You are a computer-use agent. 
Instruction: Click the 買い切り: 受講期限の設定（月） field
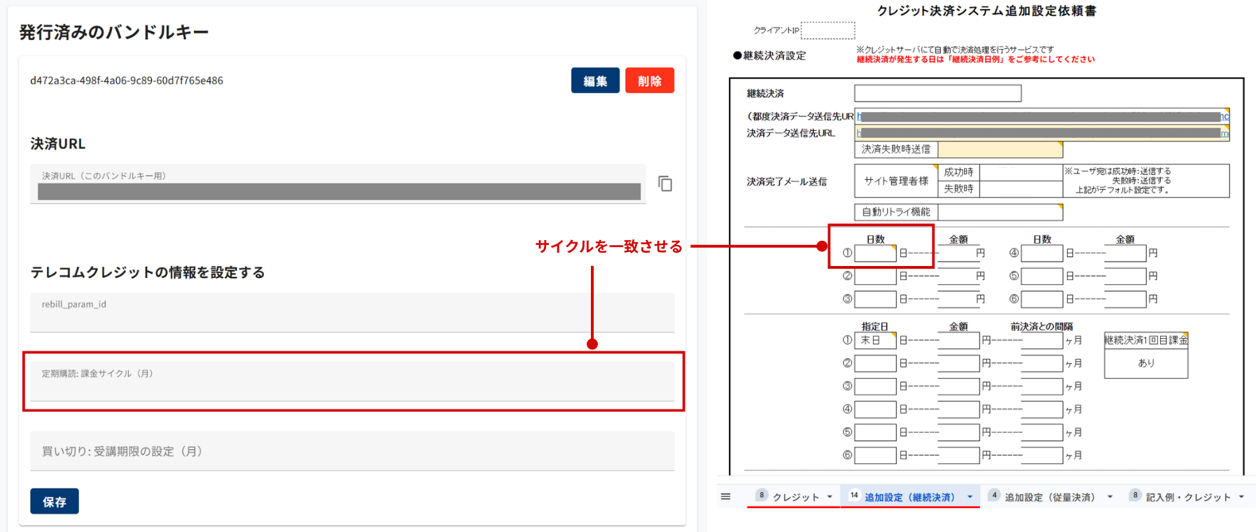pos(352,451)
